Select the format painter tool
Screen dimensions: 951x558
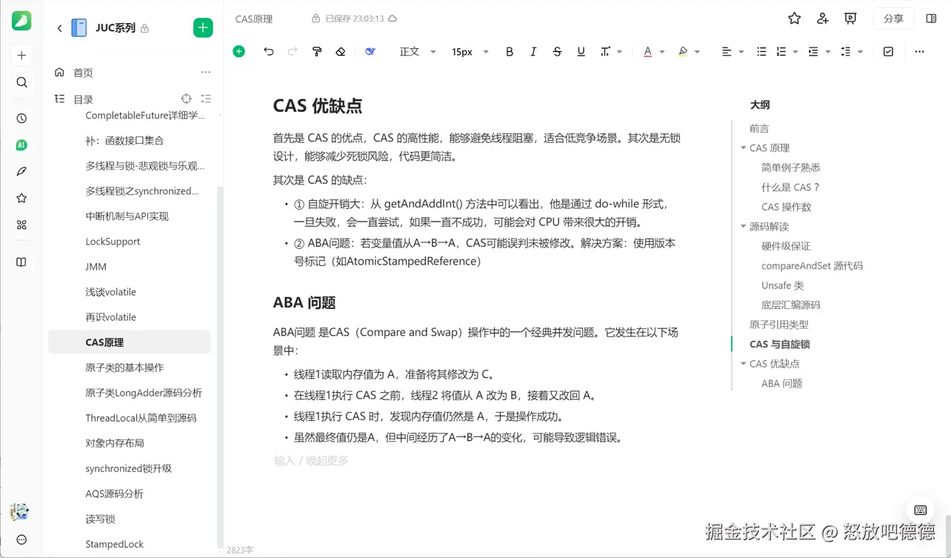(x=317, y=51)
